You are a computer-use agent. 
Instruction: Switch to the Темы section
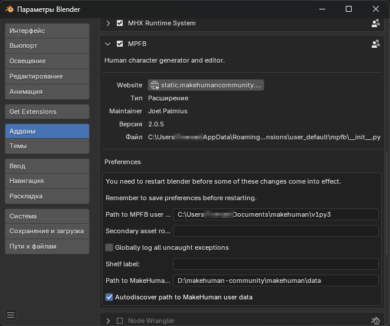pyautogui.click(x=47, y=146)
